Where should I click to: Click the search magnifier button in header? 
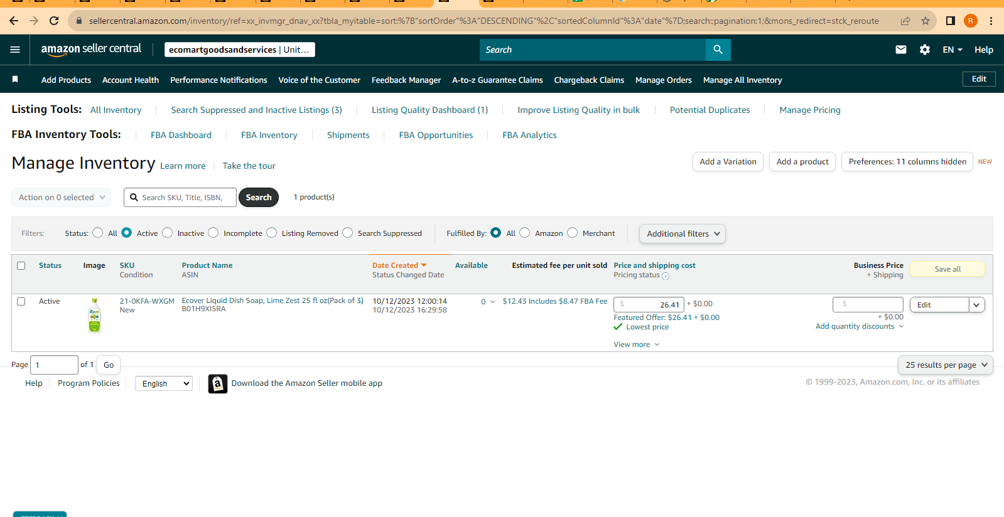pos(718,50)
